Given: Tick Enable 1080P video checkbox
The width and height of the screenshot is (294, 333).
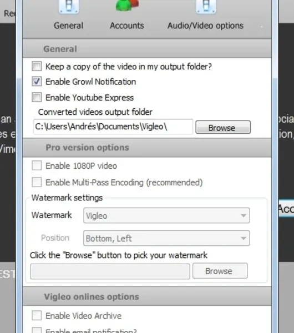Looking at the screenshot, I should 37,165.
